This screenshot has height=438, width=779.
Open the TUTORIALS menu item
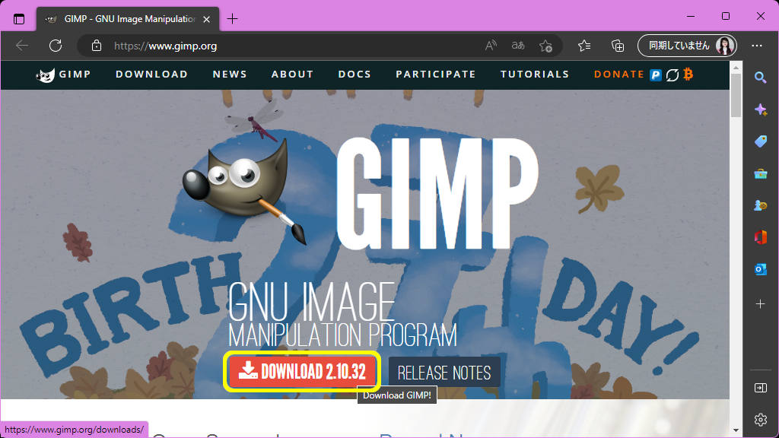535,75
